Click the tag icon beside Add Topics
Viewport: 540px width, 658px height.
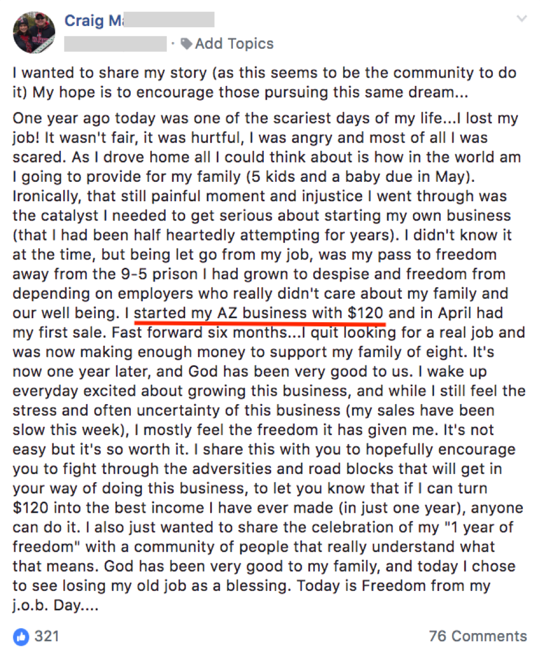tap(186, 44)
